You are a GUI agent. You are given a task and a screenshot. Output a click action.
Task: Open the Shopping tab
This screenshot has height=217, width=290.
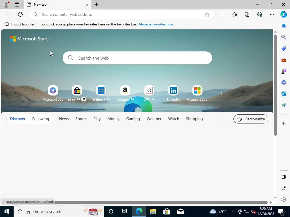194,119
